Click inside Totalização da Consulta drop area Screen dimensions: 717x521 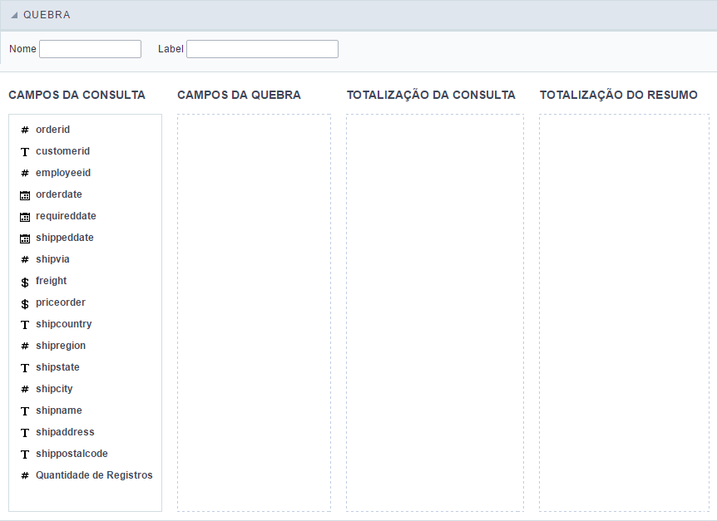click(x=435, y=312)
